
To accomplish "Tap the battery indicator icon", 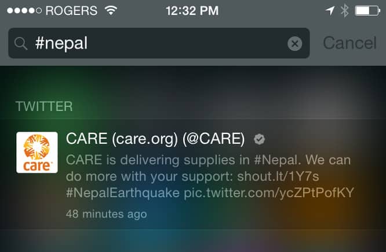I will [x=367, y=11].
